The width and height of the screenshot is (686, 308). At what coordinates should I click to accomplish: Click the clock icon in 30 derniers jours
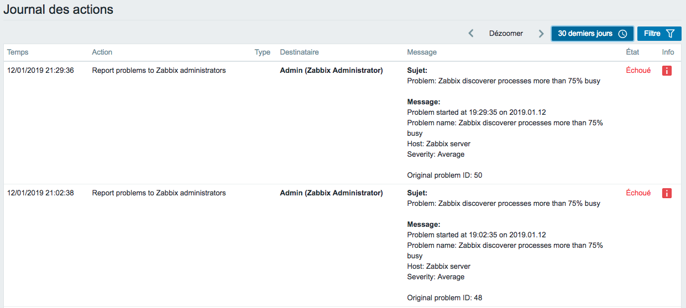click(622, 34)
